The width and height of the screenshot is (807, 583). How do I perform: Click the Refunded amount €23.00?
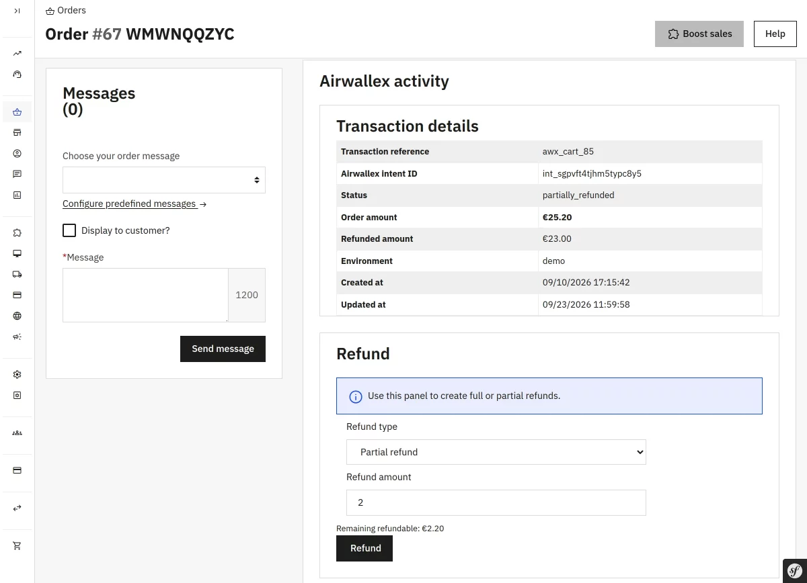[x=557, y=239]
